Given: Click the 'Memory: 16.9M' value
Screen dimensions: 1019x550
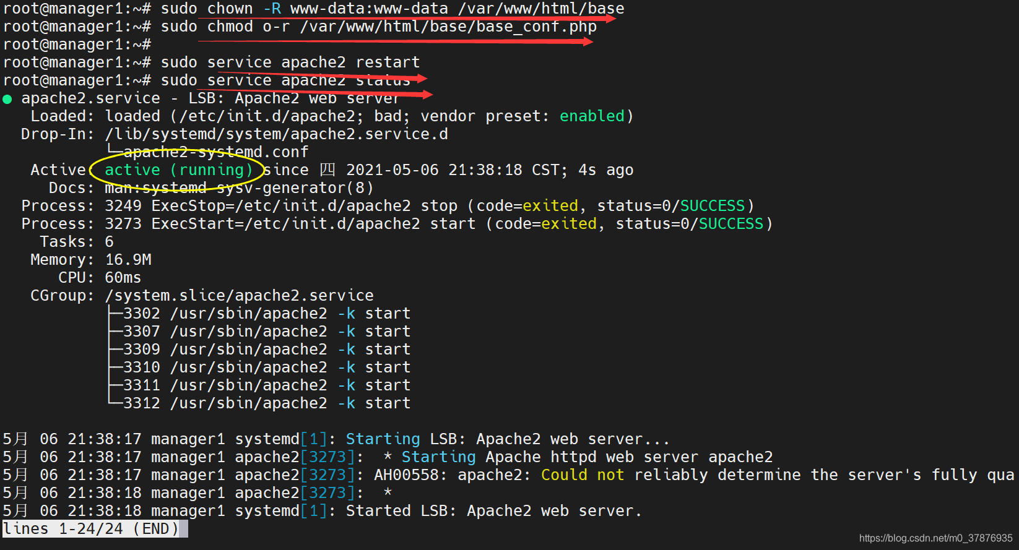Looking at the screenshot, I should 128,260.
